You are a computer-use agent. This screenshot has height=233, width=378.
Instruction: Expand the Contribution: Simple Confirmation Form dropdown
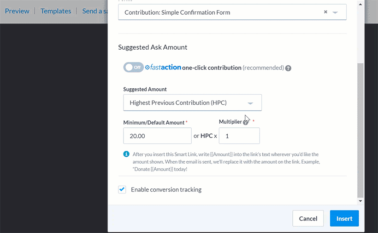(232, 12)
